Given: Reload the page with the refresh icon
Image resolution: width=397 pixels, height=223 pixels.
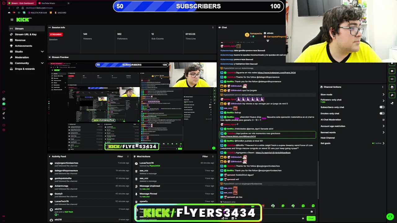Looking at the screenshot, I should (17, 8).
